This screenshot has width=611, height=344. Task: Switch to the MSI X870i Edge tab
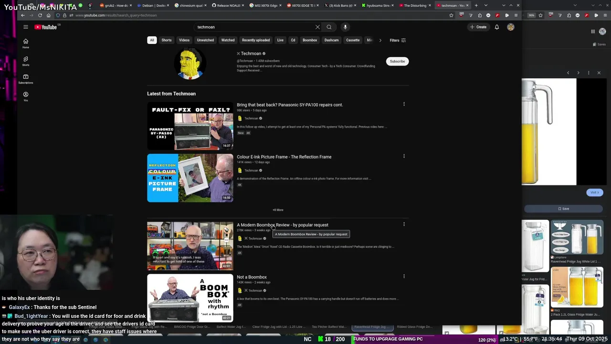266,5
